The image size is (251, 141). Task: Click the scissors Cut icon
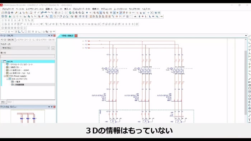click(20, 13)
